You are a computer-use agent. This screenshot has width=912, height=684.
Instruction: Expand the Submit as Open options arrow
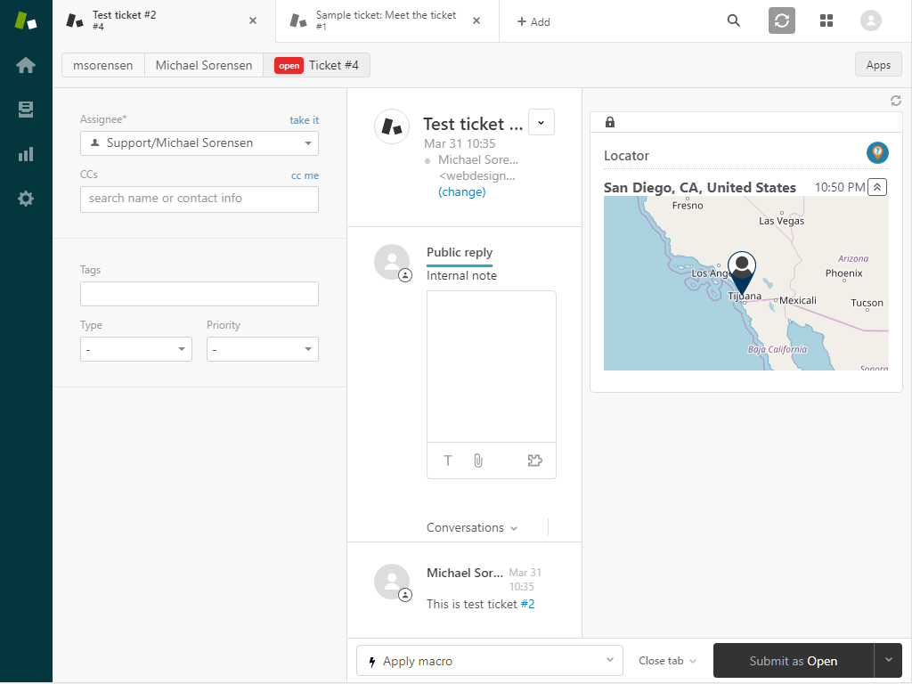(x=888, y=661)
